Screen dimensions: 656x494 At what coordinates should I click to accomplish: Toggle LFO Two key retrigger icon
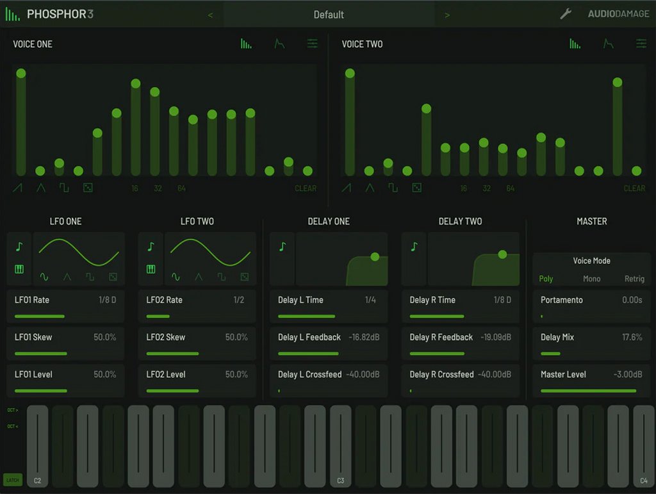pyautogui.click(x=151, y=269)
